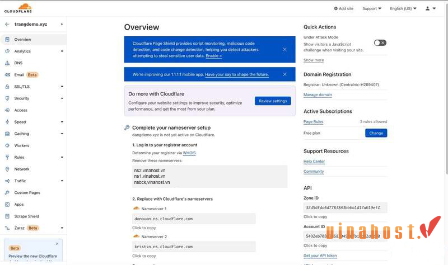
Task: Click Get your API token link
Action: click(x=320, y=255)
